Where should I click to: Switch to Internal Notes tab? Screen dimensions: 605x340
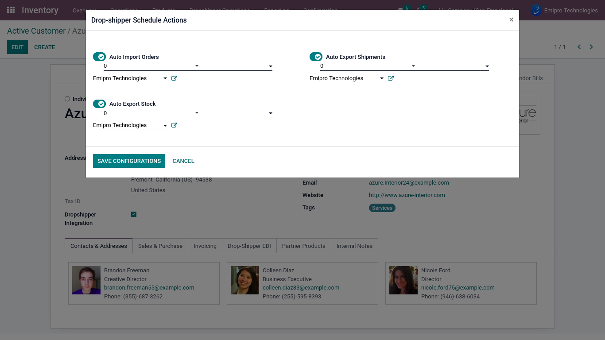[354, 246]
